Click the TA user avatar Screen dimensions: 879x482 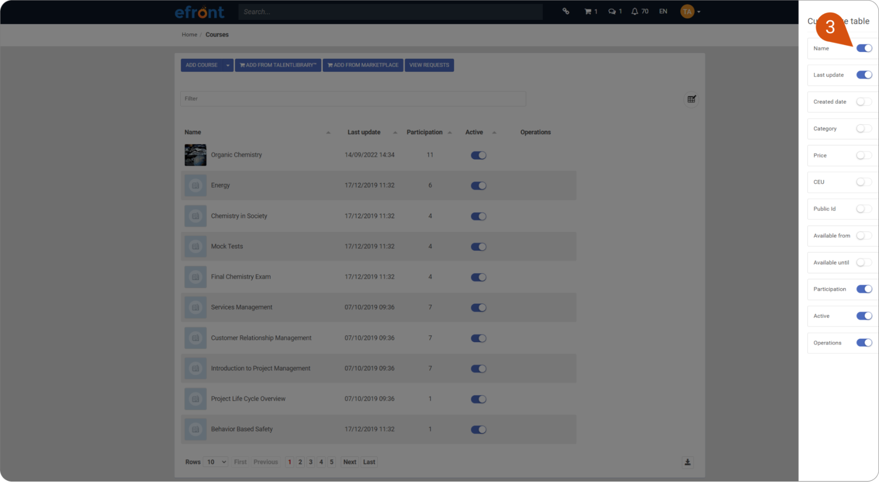point(687,11)
